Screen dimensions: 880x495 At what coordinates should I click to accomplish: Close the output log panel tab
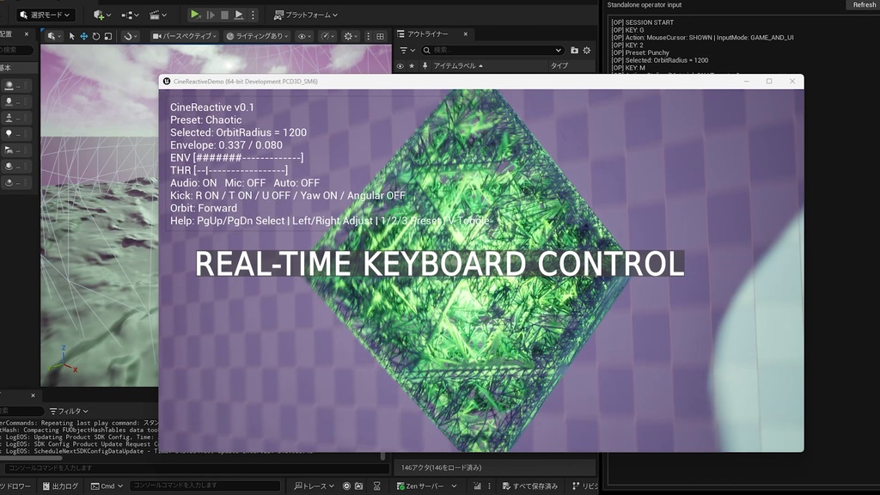33,395
